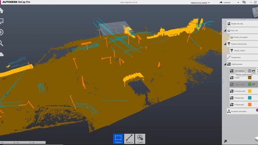Viewport: 258px width, 145px height.
Task: Choose the Cuadro limit box tool
Action: click(x=140, y=139)
